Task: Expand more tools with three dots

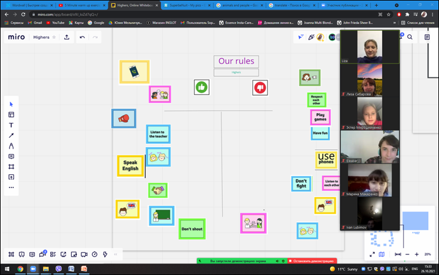Action: click(x=11, y=188)
